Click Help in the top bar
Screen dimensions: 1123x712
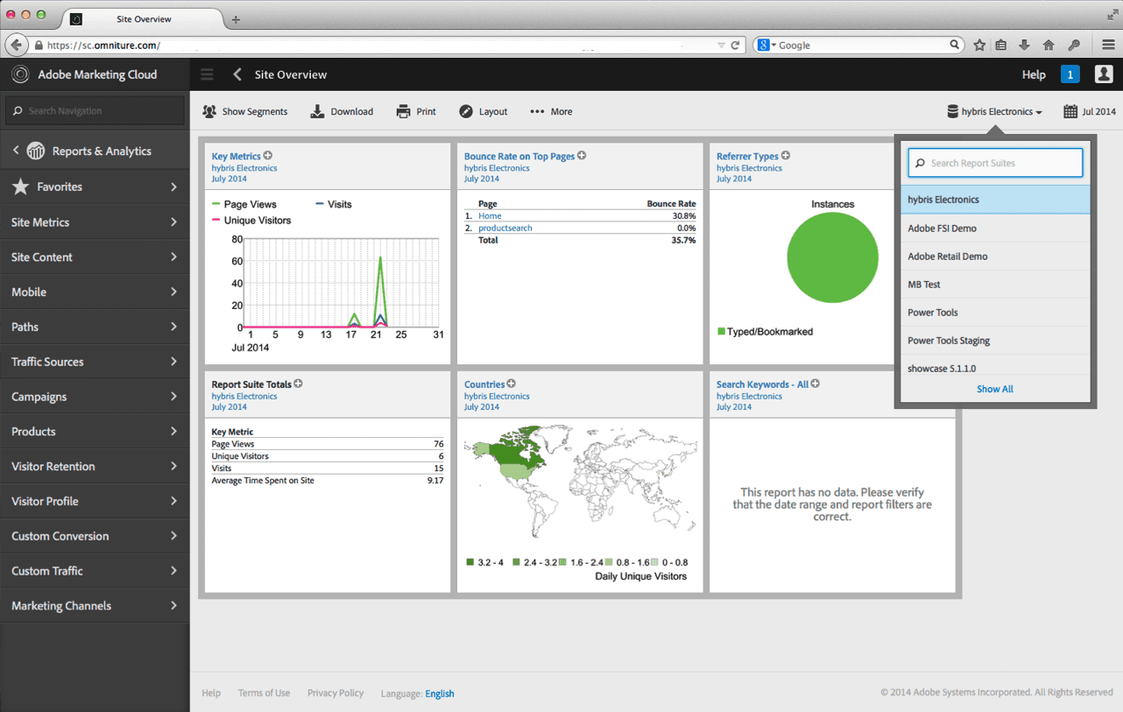click(1034, 74)
